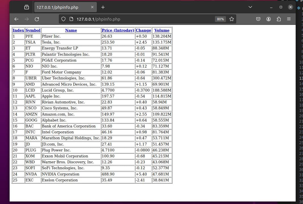
Task: Open the Firefox account menu
Action: 268,19
